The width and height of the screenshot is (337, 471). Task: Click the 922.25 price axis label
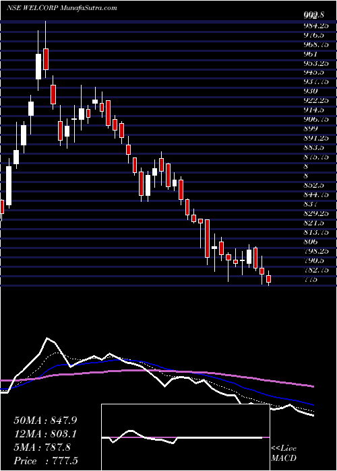316,100
